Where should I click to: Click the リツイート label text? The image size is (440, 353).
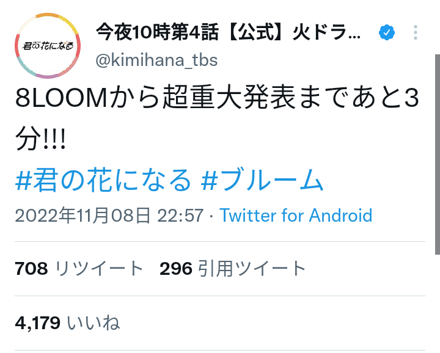pyautogui.click(x=99, y=268)
